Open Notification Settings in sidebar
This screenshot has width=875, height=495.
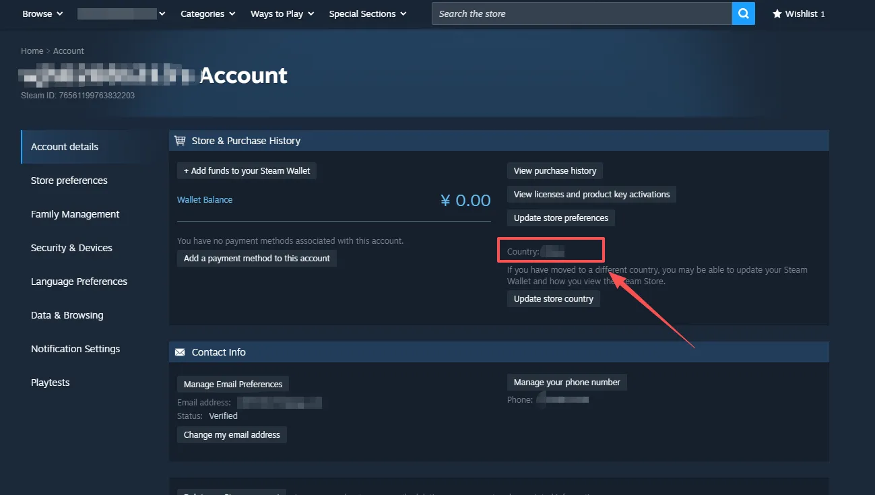75,349
